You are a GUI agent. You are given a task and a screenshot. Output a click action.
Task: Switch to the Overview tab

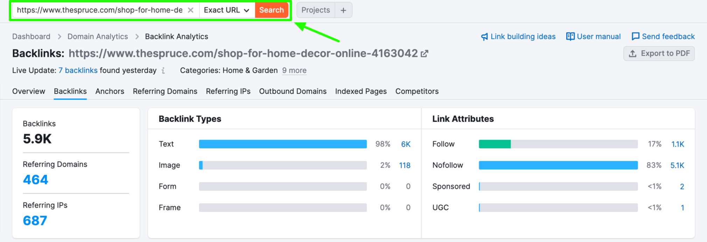(29, 91)
